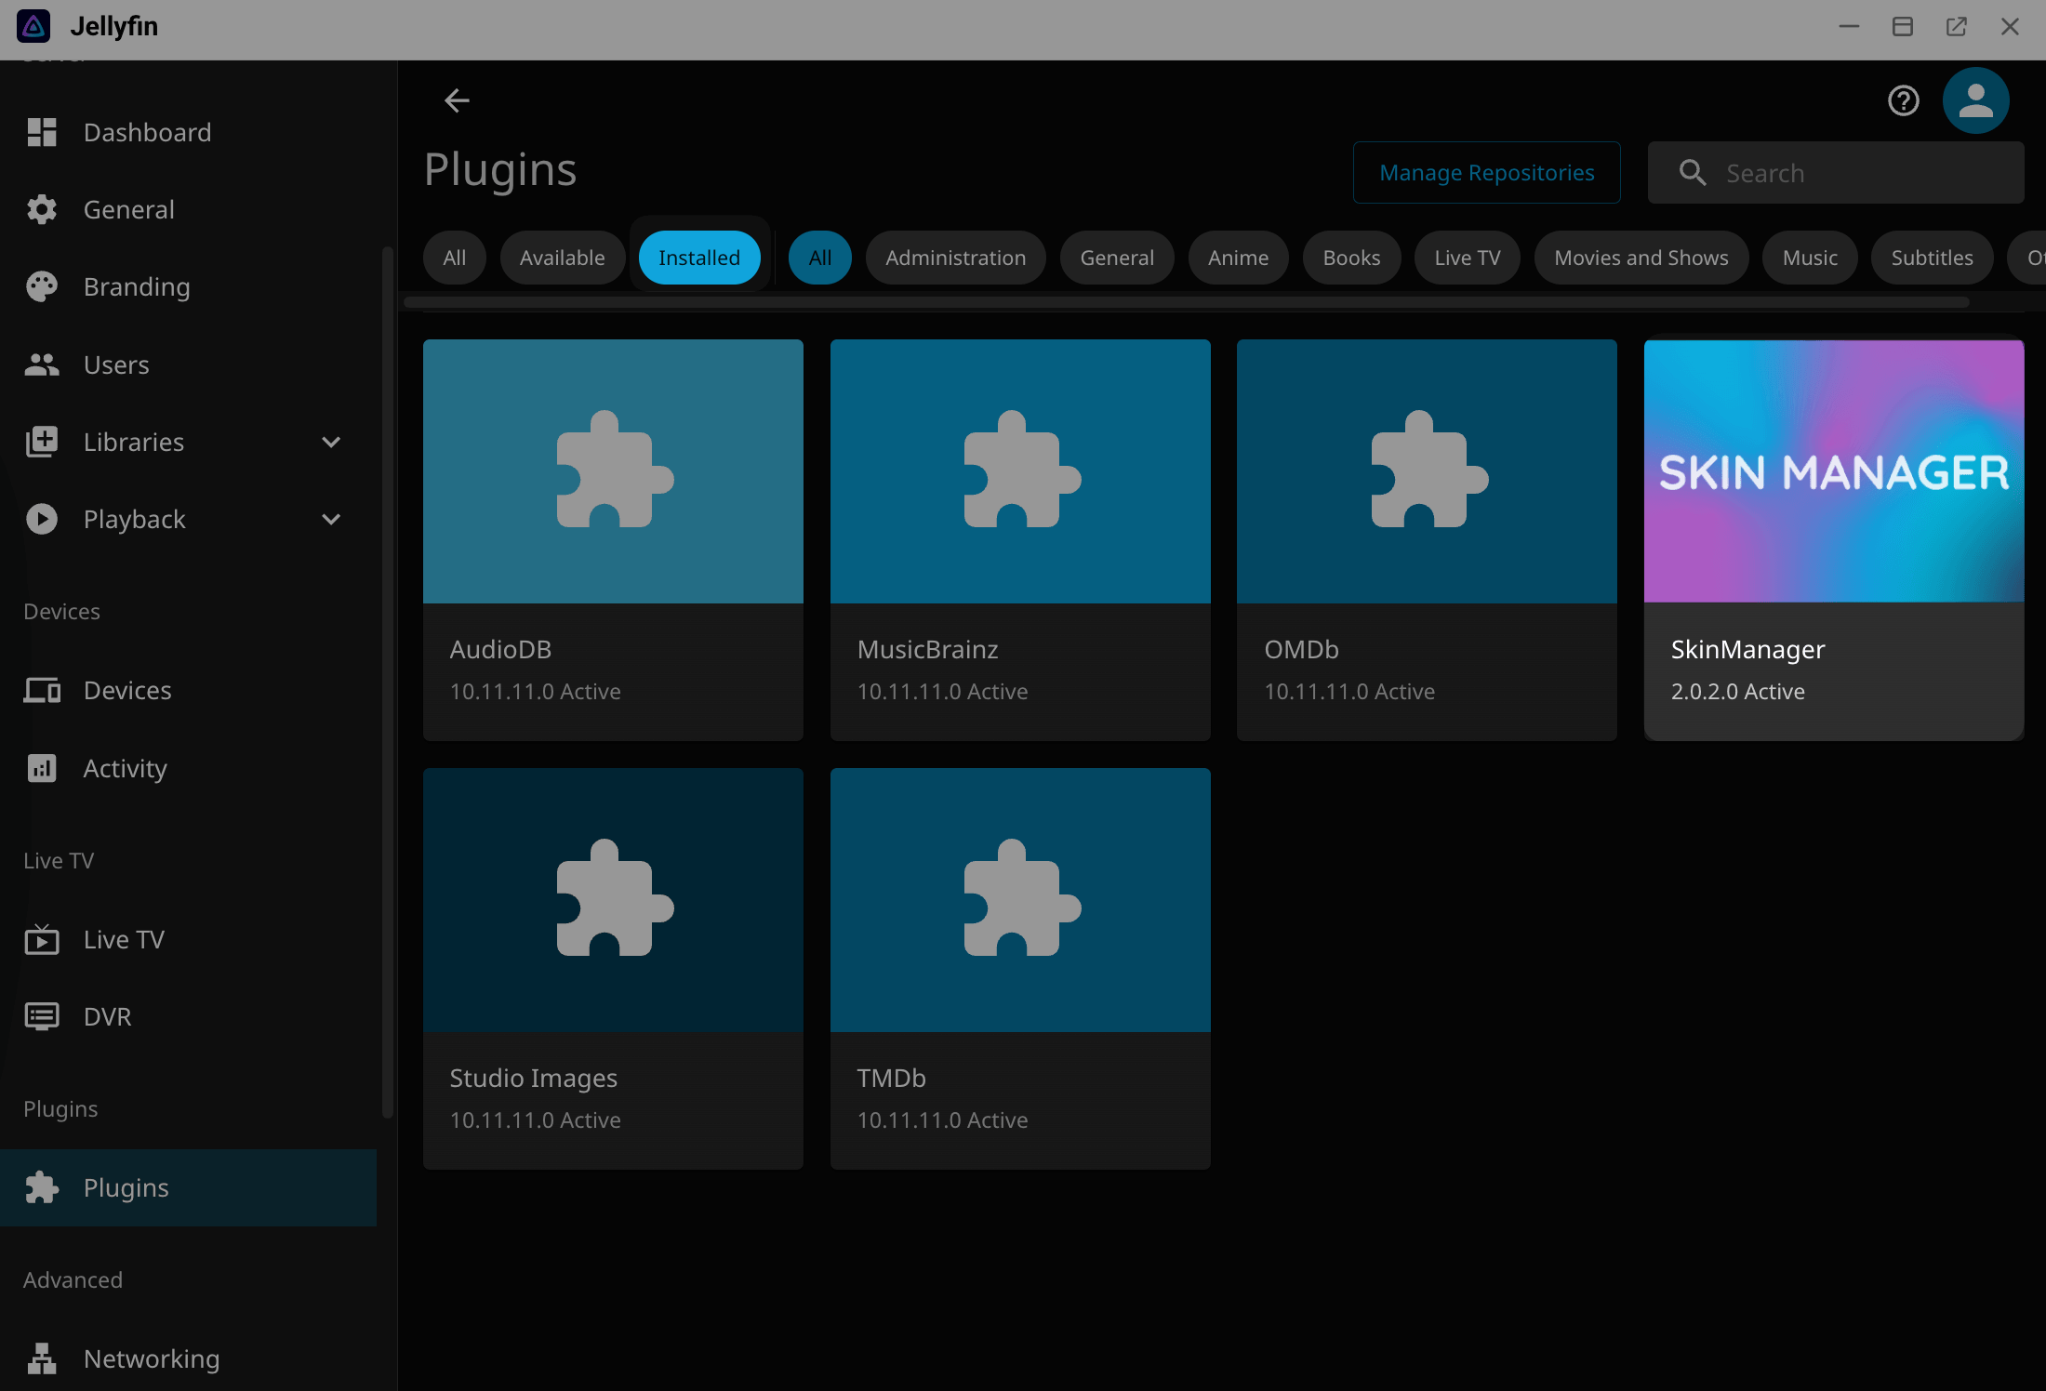
Task: Open the help question-mark icon
Action: (1903, 100)
